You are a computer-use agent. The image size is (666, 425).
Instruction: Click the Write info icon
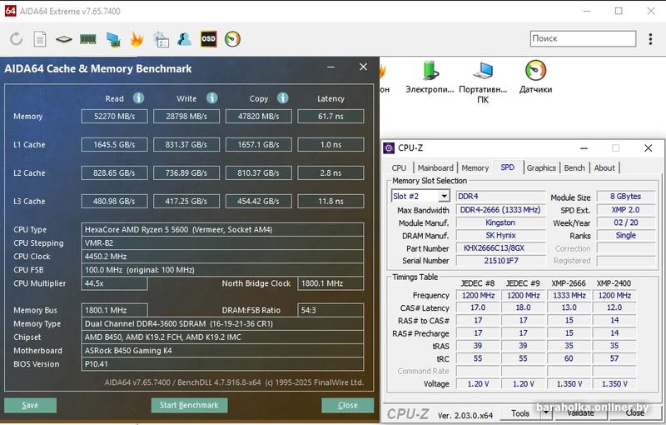(x=212, y=98)
